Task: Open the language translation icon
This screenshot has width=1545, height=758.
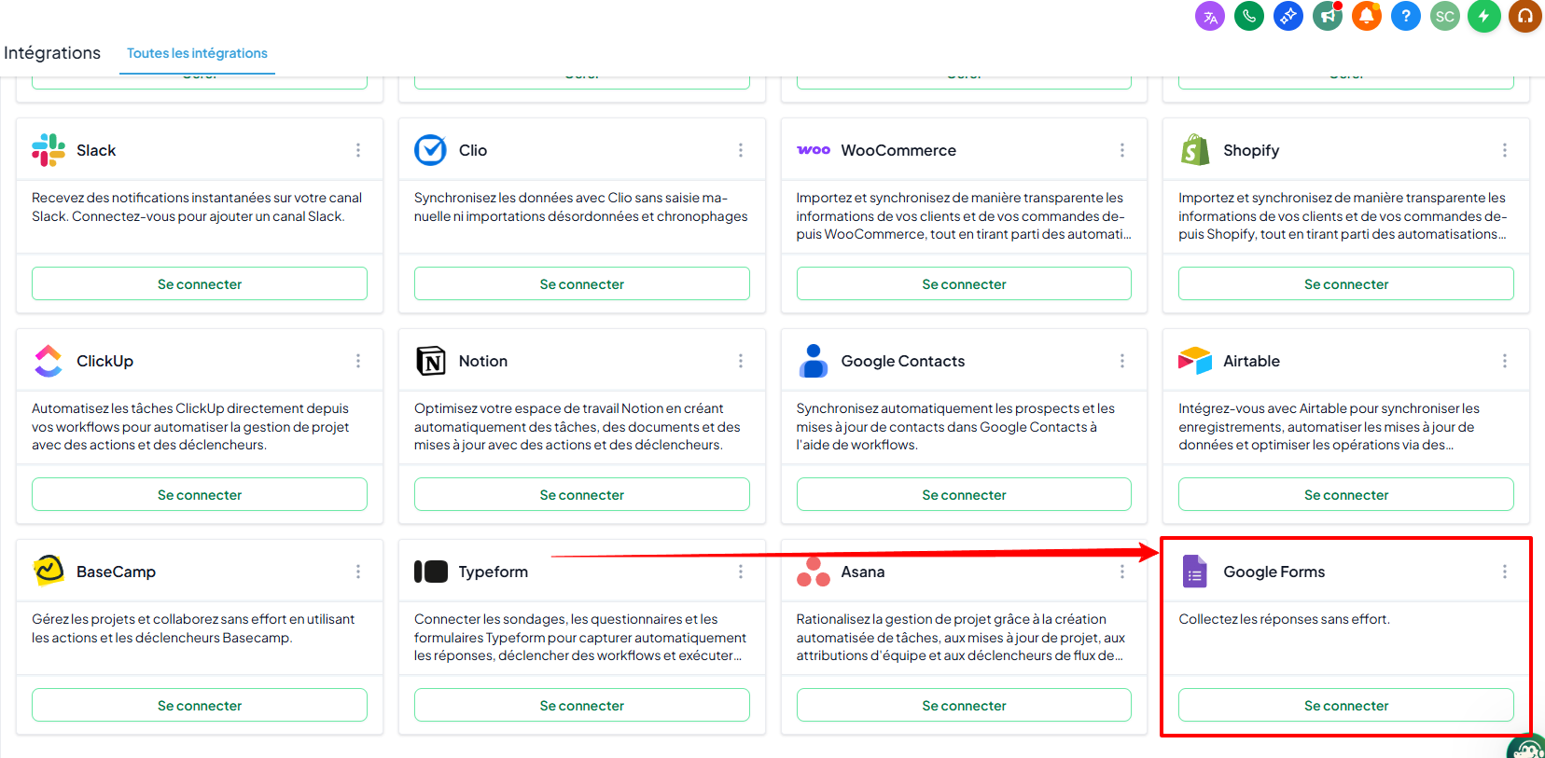Action: pos(1210,16)
